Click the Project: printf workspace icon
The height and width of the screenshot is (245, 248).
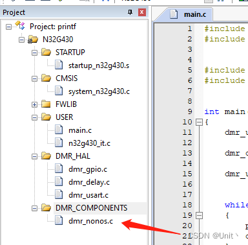20,25
